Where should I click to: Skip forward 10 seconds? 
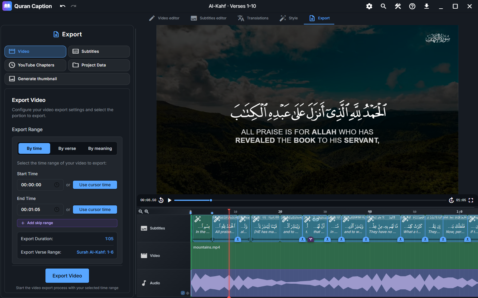[451, 200]
